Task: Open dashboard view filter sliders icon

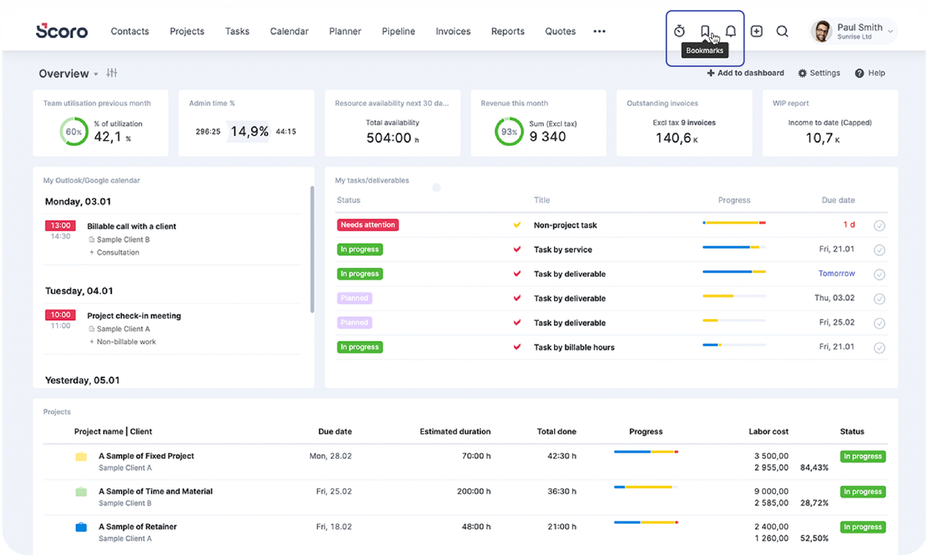Action: point(112,73)
